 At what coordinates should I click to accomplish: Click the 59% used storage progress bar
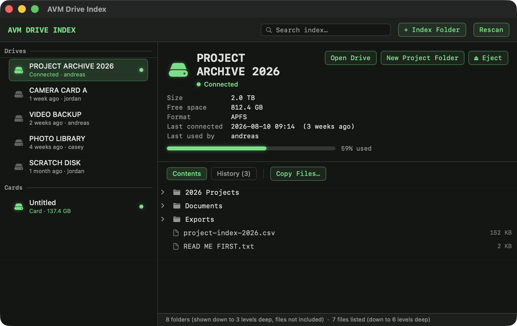point(251,148)
